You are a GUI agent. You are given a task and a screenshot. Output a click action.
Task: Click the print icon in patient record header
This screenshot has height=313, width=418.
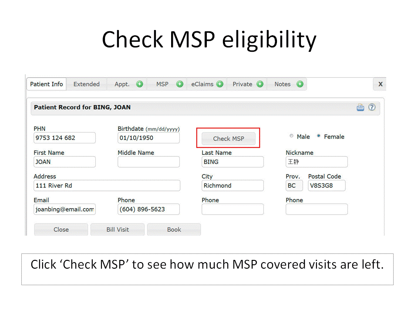[361, 107]
